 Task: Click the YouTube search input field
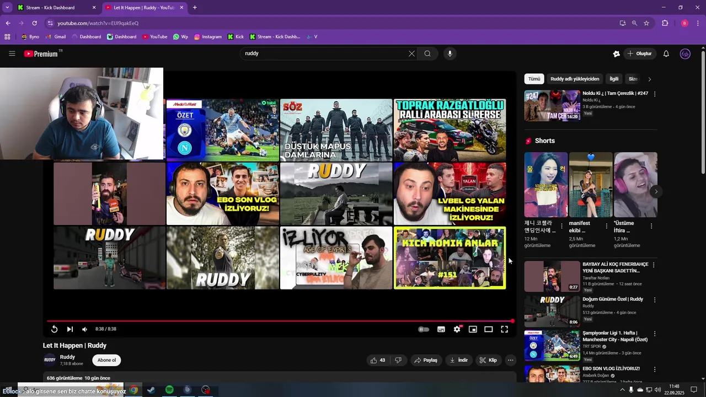325,53
